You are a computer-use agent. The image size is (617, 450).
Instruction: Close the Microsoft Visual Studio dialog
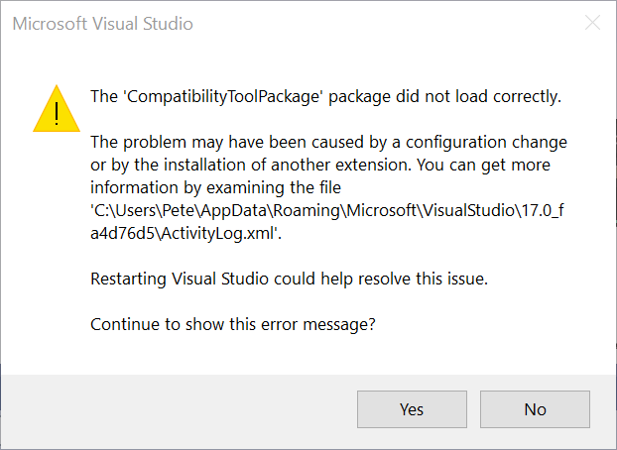point(592,23)
